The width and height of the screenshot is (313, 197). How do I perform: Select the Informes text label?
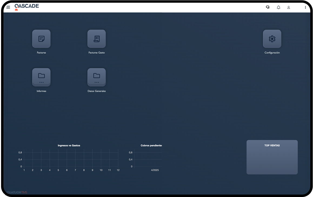click(x=41, y=91)
